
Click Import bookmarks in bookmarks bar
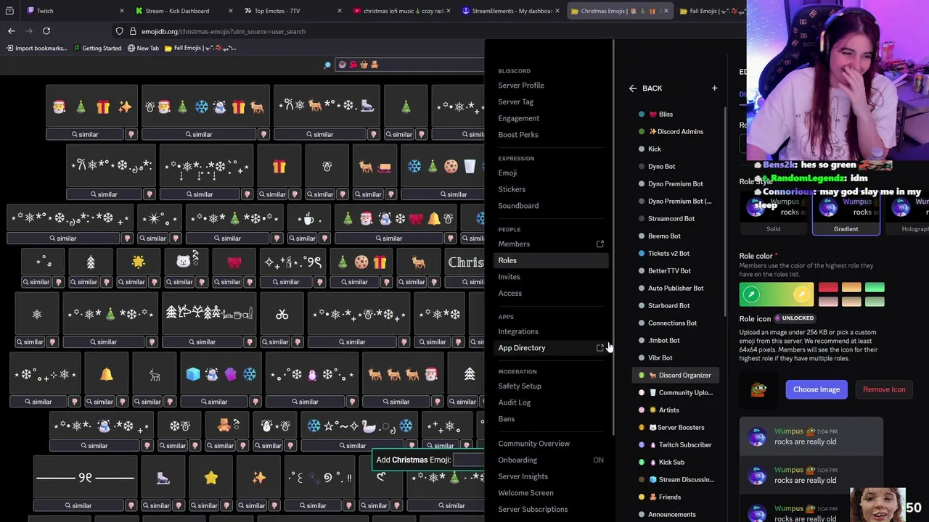point(36,48)
